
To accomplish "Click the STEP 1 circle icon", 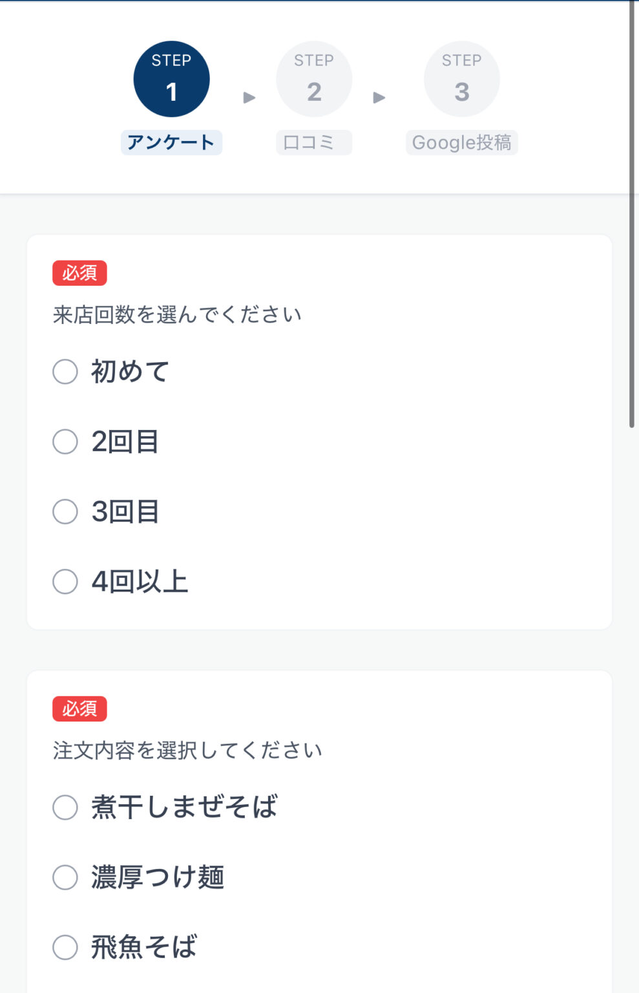I will pyautogui.click(x=171, y=79).
